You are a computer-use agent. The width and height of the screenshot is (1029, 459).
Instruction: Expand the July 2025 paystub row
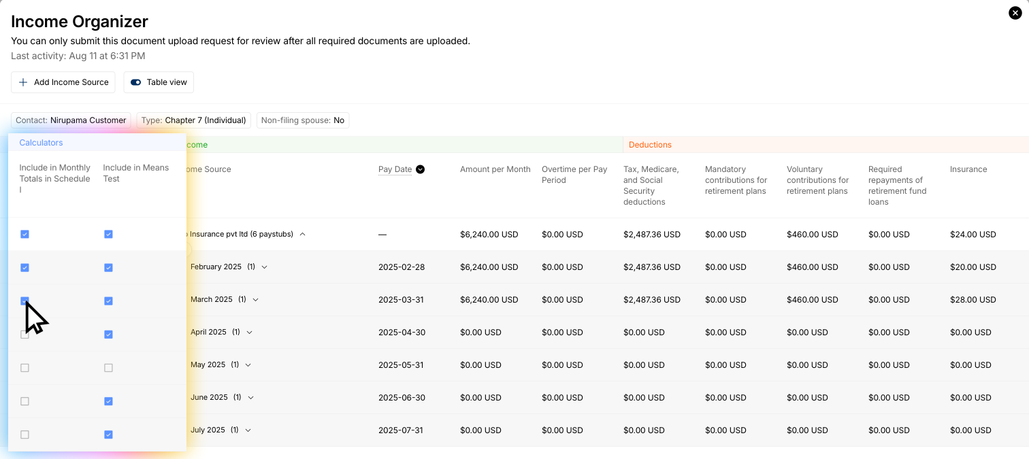pos(248,430)
